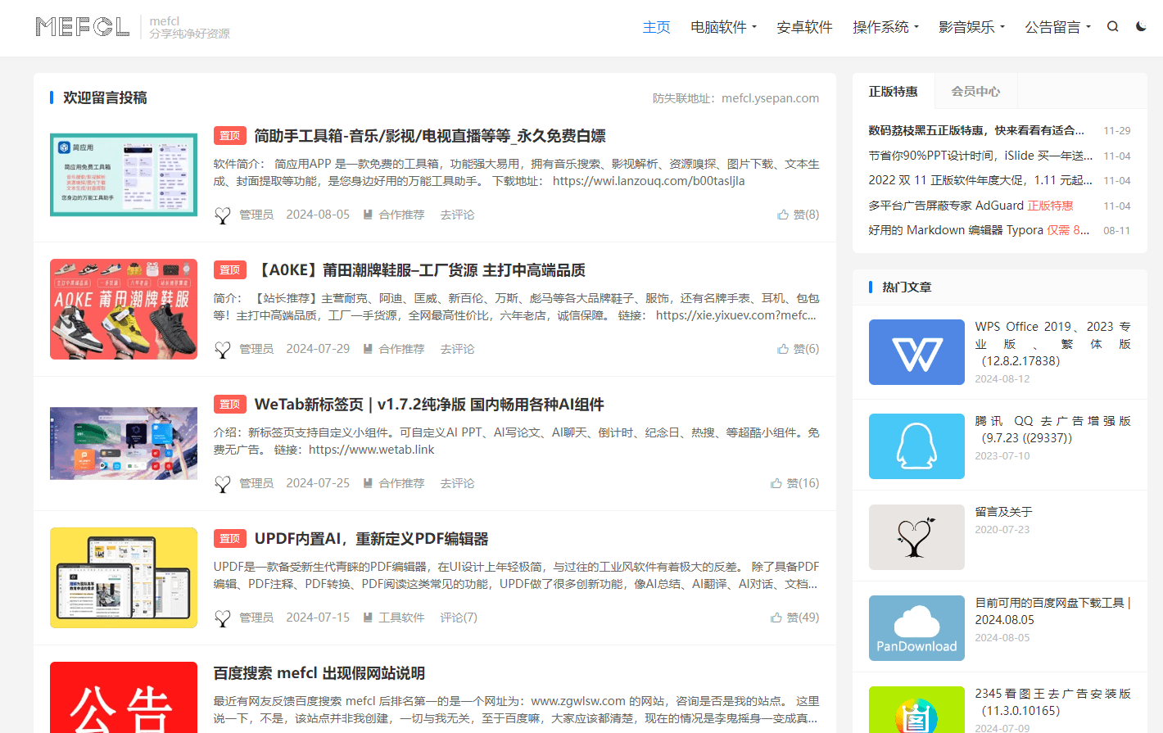Image resolution: width=1163 pixels, height=733 pixels.
Task: Click the mefcl.ysepan.com backup address link
Action: click(770, 97)
